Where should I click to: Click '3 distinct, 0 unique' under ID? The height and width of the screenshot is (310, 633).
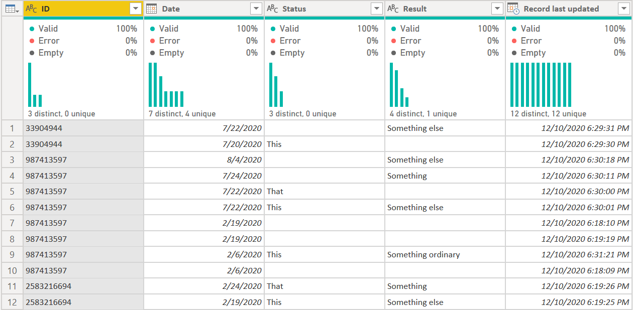click(61, 114)
